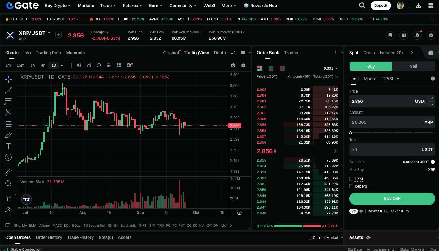This screenshot has height=251, width=439.
Task: Expand the Trade menu in header
Action: pyautogui.click(x=108, y=6)
